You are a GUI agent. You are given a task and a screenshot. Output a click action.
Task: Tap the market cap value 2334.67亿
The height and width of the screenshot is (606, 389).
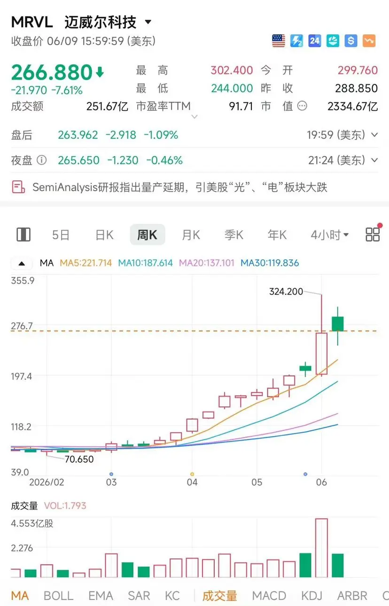(x=353, y=106)
